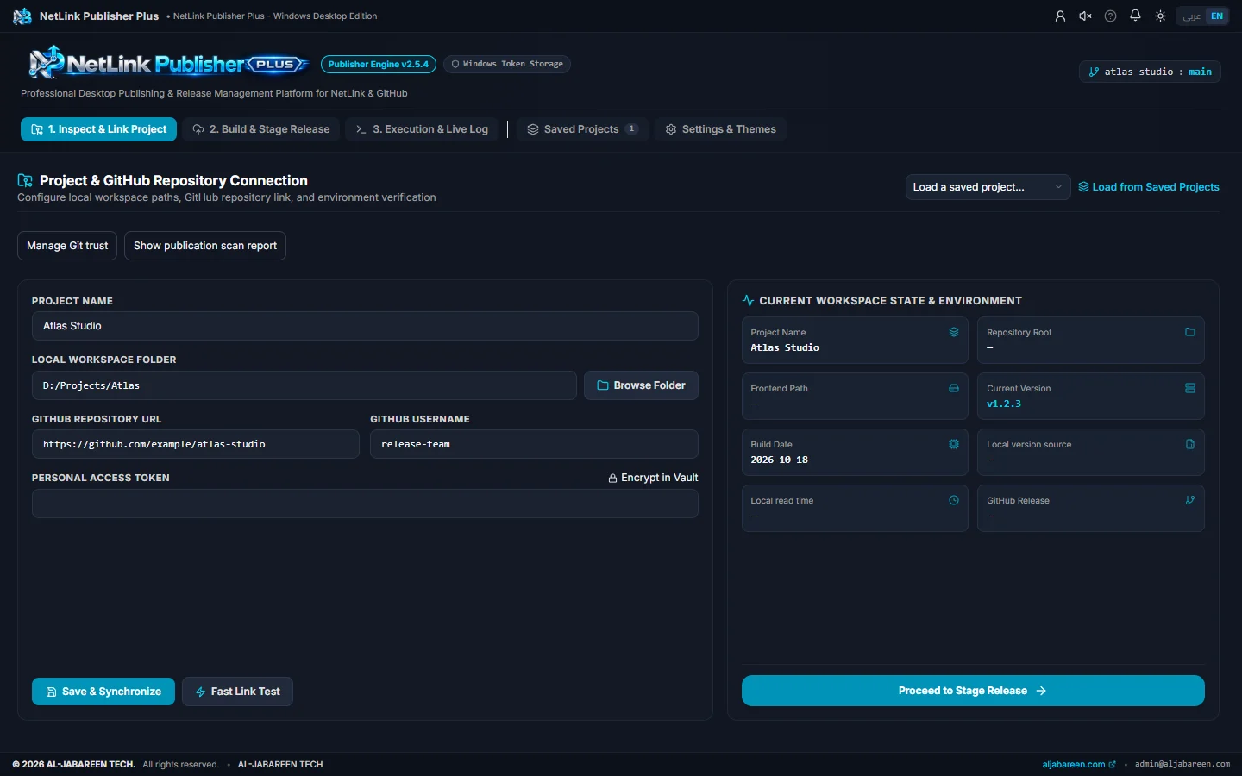Click Save & Synchronize
This screenshot has width=1242, height=776.
coord(103,692)
